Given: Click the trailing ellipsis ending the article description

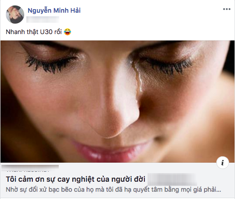Looking at the screenshot, I should click(219, 190).
